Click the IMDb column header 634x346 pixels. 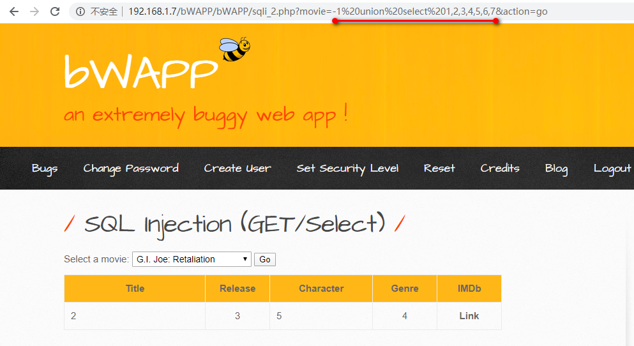click(469, 289)
